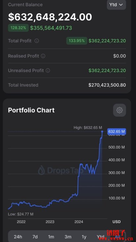Screen dimensions: 136x242
Task: Click the $632,648,224.00 current balance
Action: [50, 17]
